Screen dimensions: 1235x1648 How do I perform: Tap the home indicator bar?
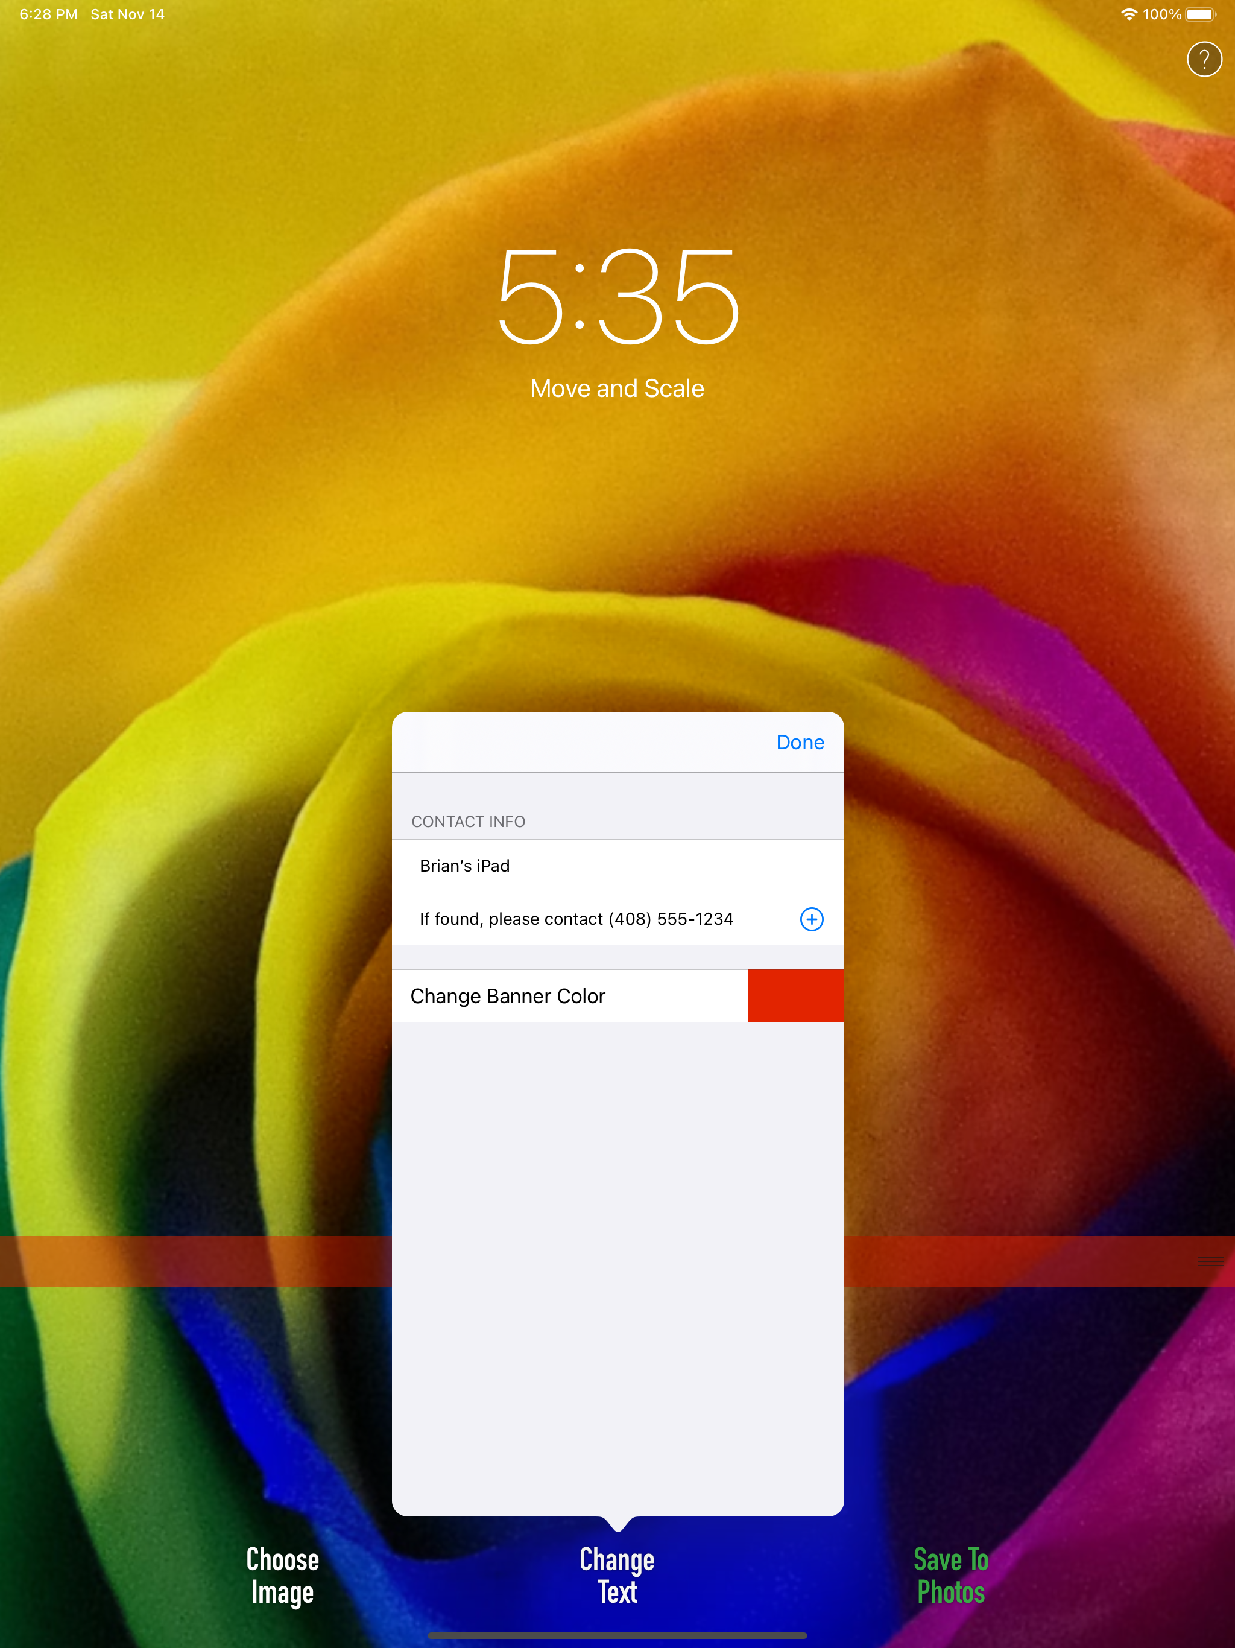point(617,1635)
